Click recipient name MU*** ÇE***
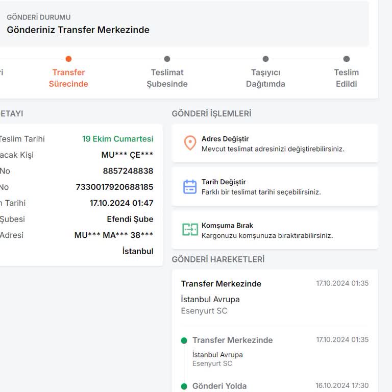Screen dimensions: 392x392 (x=127, y=155)
